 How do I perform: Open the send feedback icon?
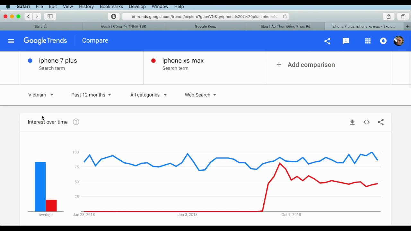coord(346,41)
